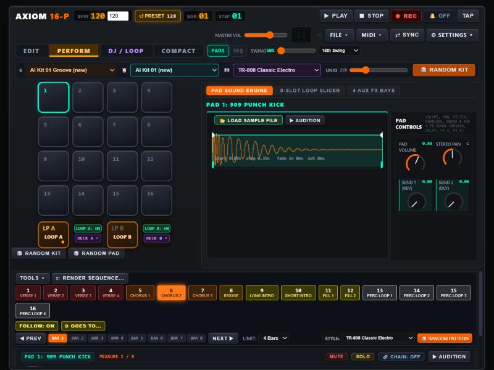Click the TAP tempo button

coord(468,16)
